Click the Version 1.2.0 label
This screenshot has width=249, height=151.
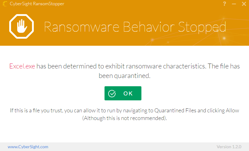tap(229, 147)
